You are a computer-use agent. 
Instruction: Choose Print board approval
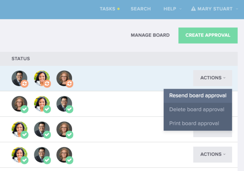click(198, 123)
